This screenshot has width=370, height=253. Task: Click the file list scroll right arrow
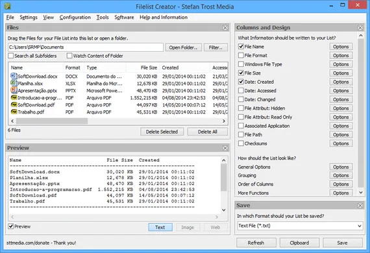point(224,121)
